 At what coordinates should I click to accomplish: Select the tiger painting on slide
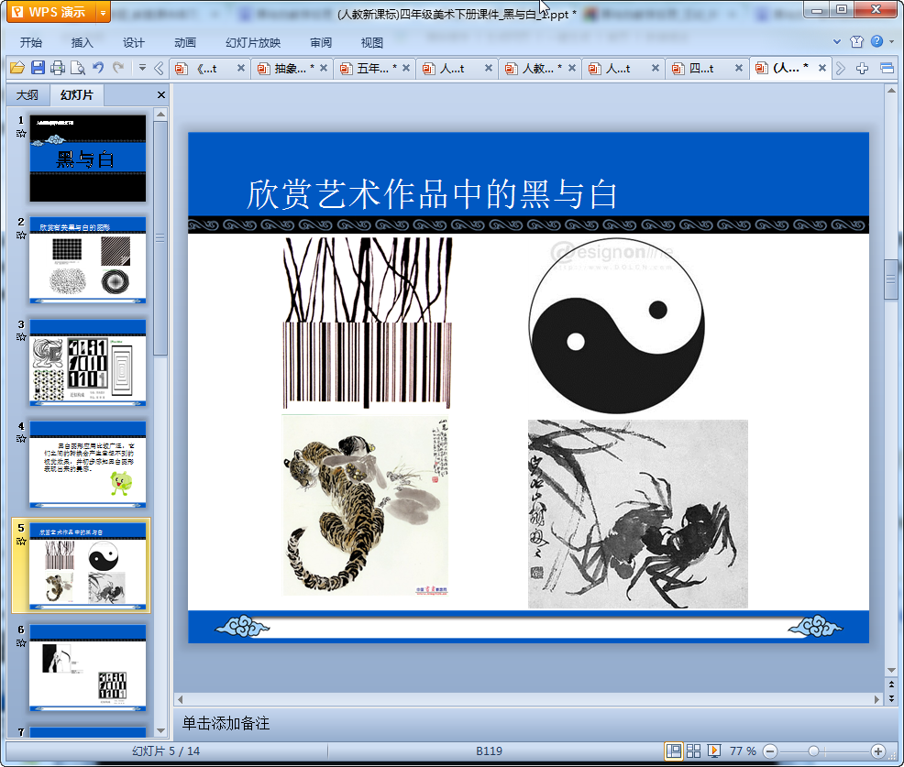[x=366, y=505]
